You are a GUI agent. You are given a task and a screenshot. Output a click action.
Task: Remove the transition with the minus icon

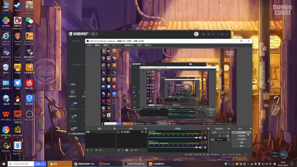[x=224, y=136]
